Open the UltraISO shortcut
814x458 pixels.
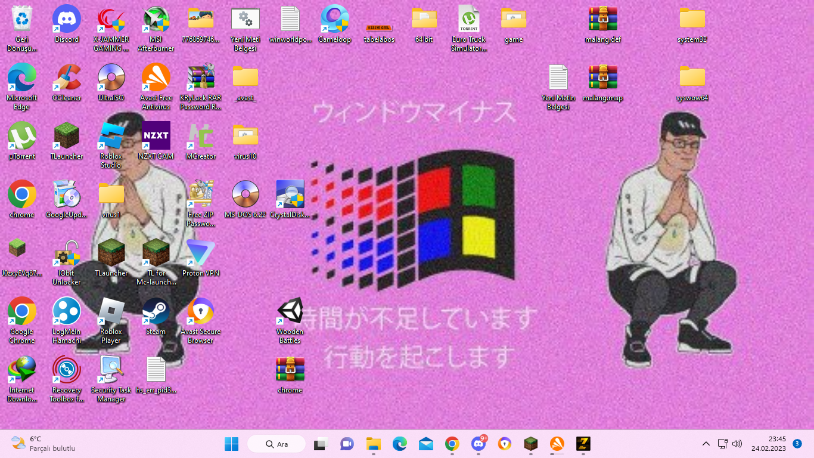[111, 82]
